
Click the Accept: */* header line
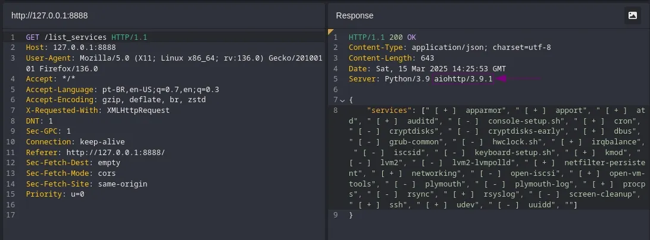click(x=51, y=79)
